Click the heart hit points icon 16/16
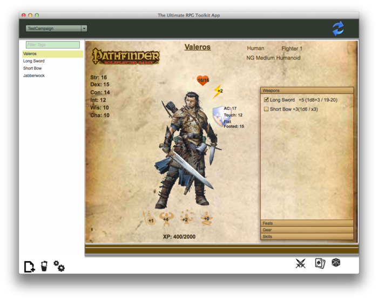 pos(203,80)
